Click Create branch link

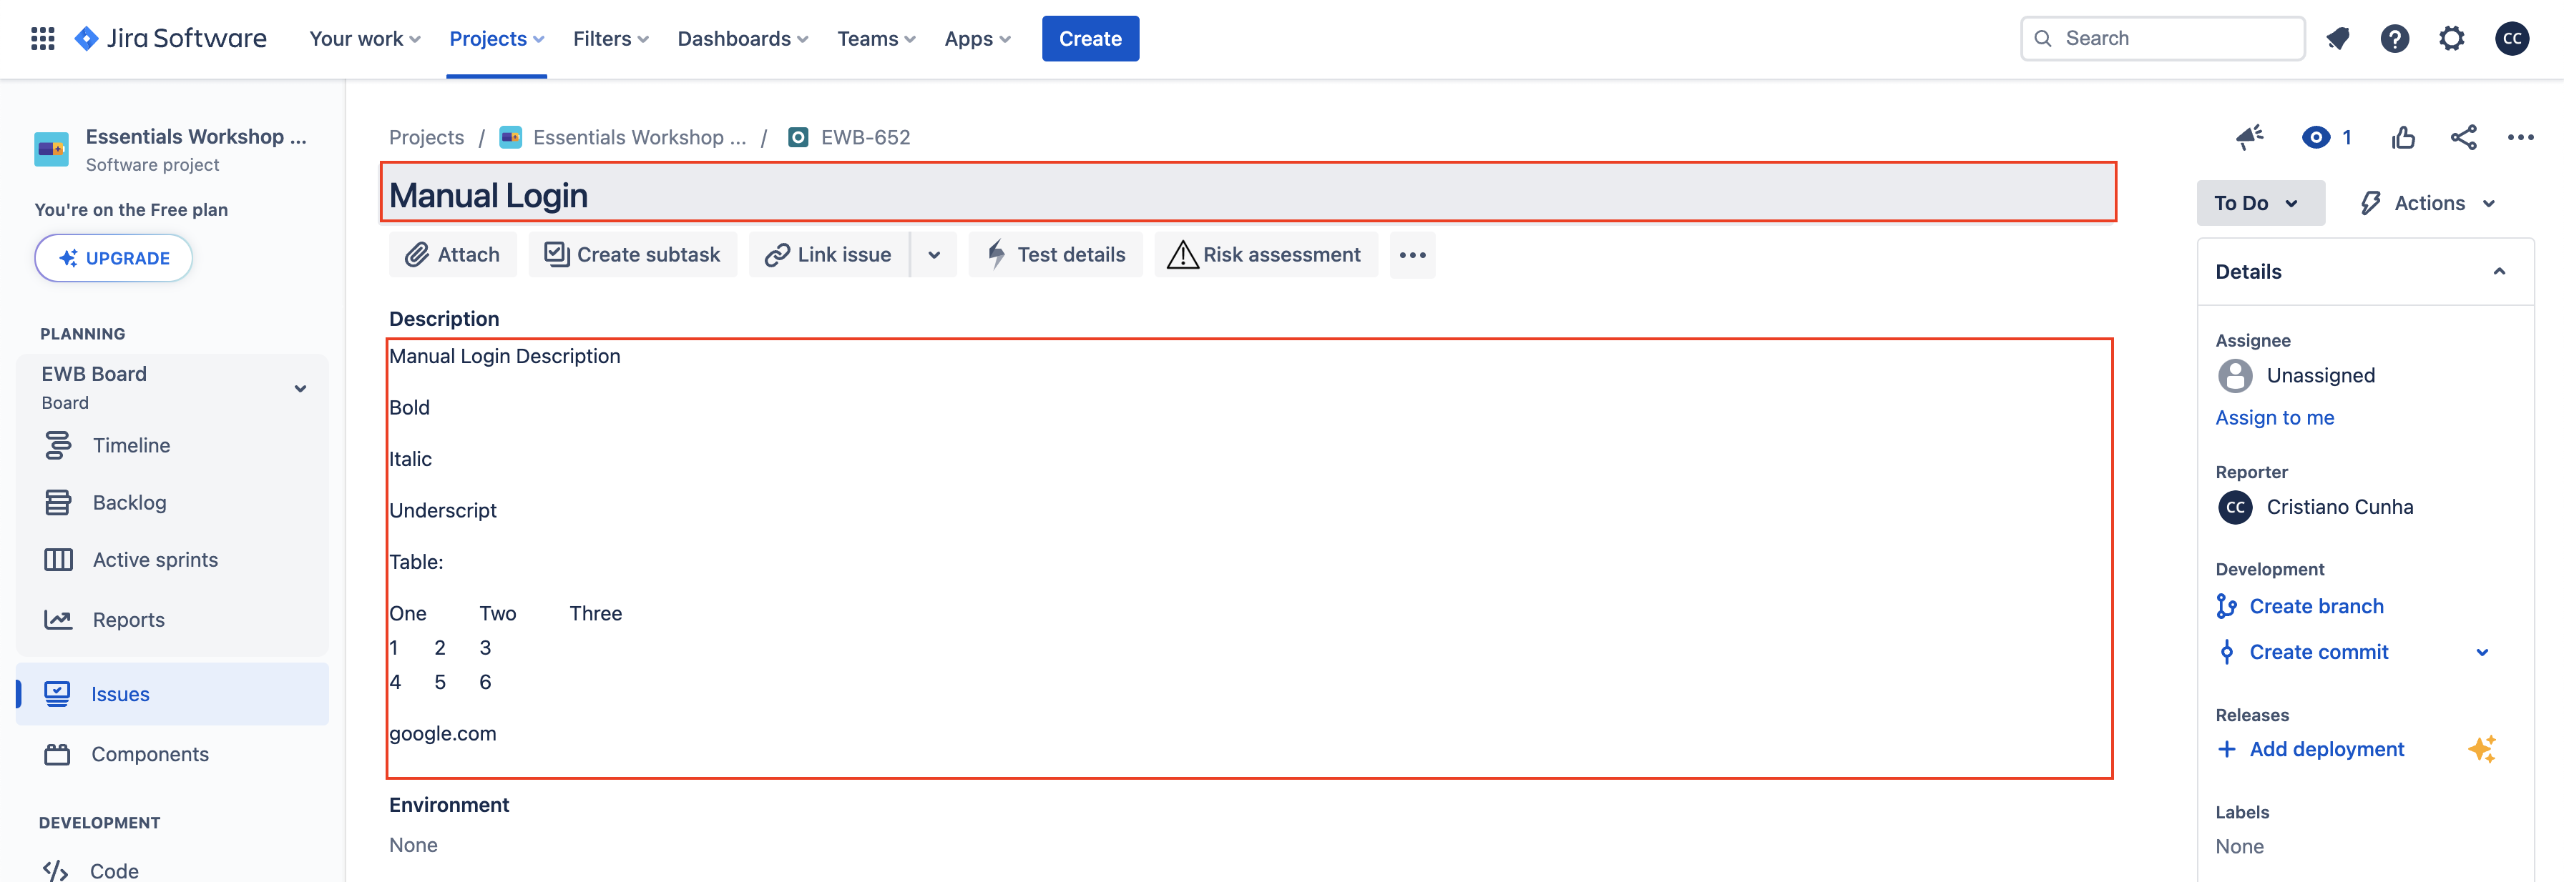2316,607
